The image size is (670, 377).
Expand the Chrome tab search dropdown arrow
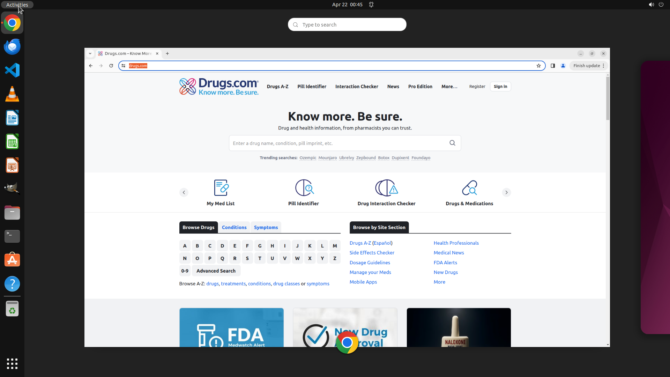(x=90, y=53)
